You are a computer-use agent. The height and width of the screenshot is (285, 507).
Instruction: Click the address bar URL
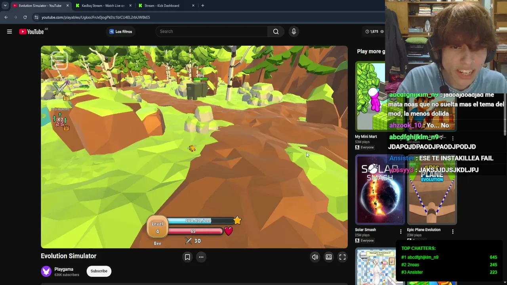tap(96, 17)
